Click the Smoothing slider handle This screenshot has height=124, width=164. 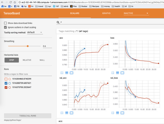tap(28, 46)
